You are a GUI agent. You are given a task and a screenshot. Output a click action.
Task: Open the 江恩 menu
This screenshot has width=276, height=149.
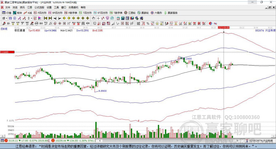pos(30,7)
